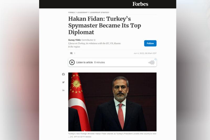This screenshot has width=210, height=140.
Task: Share article on Facebook
Action: click(x=63, y=74)
